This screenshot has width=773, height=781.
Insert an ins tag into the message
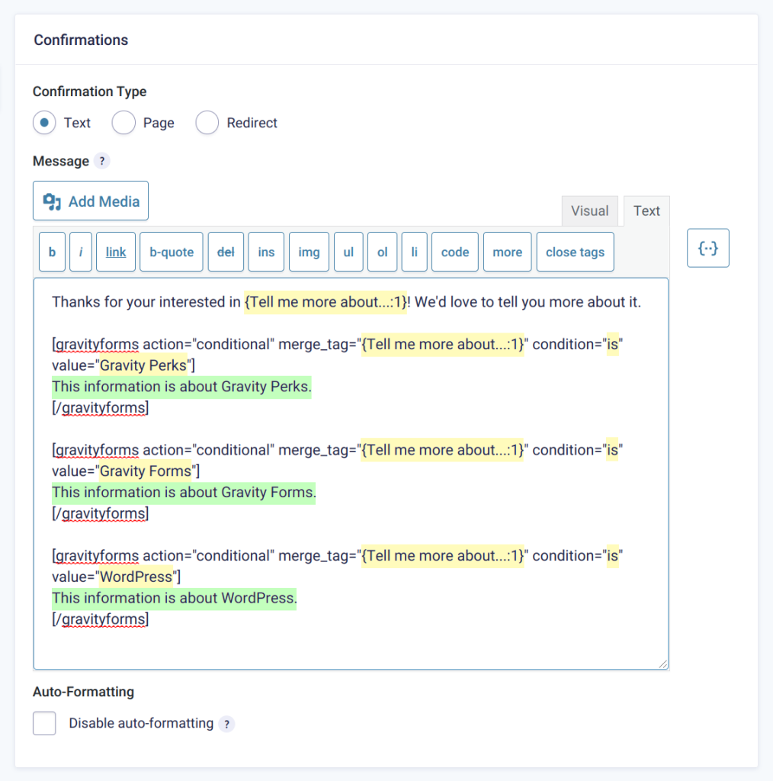[265, 252]
